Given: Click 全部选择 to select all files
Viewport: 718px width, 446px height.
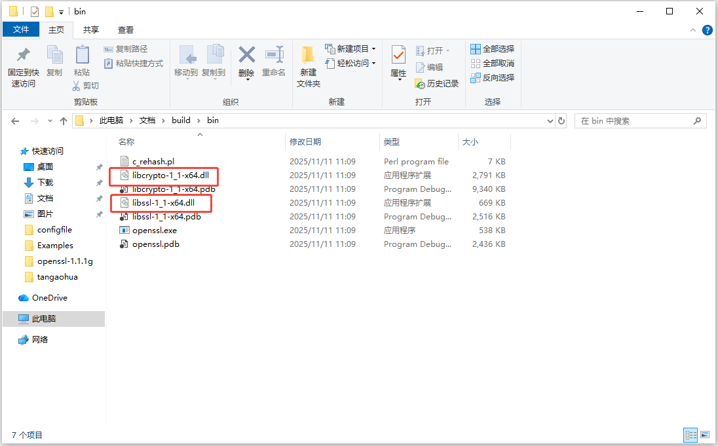Looking at the screenshot, I should 491,49.
